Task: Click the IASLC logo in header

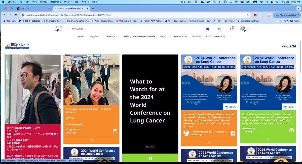Action: point(58,29)
